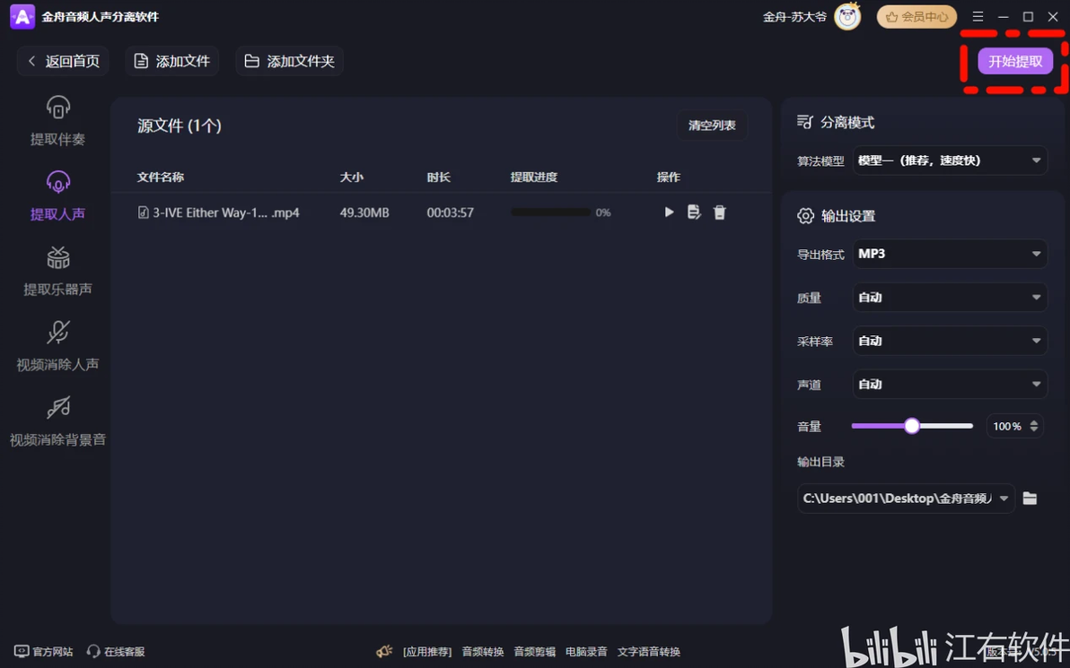Open 官方网站 link

pyautogui.click(x=44, y=652)
